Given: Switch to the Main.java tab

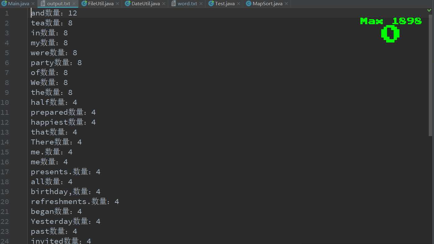Looking at the screenshot, I should pyautogui.click(x=18, y=4).
